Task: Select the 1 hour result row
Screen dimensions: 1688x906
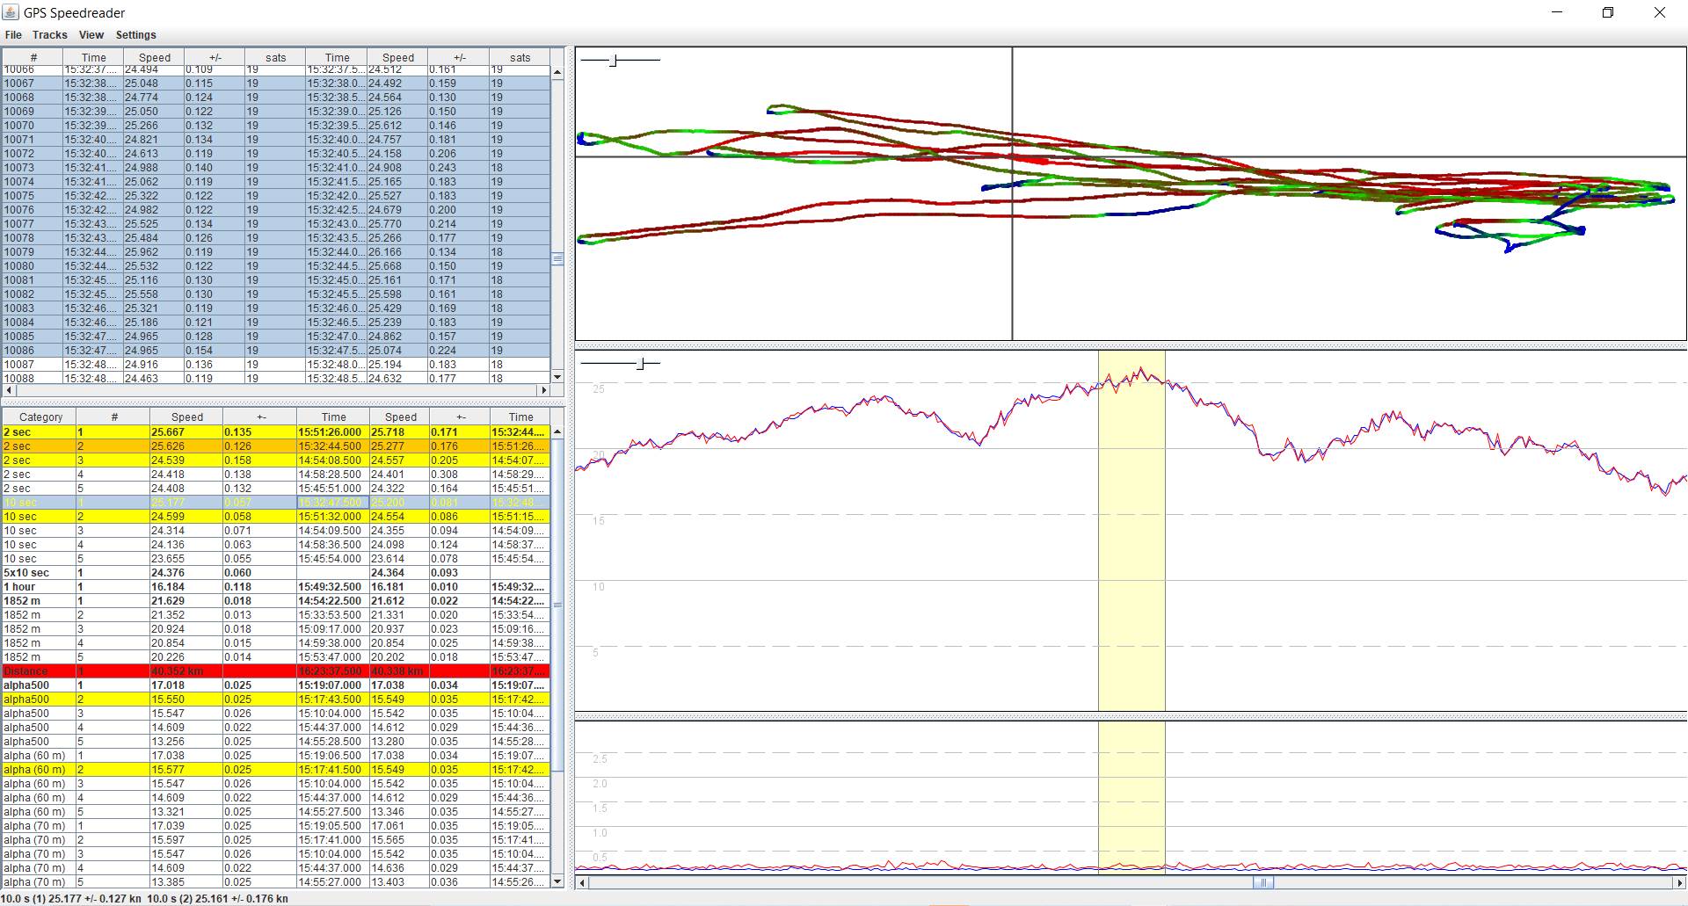Action: click(x=264, y=587)
